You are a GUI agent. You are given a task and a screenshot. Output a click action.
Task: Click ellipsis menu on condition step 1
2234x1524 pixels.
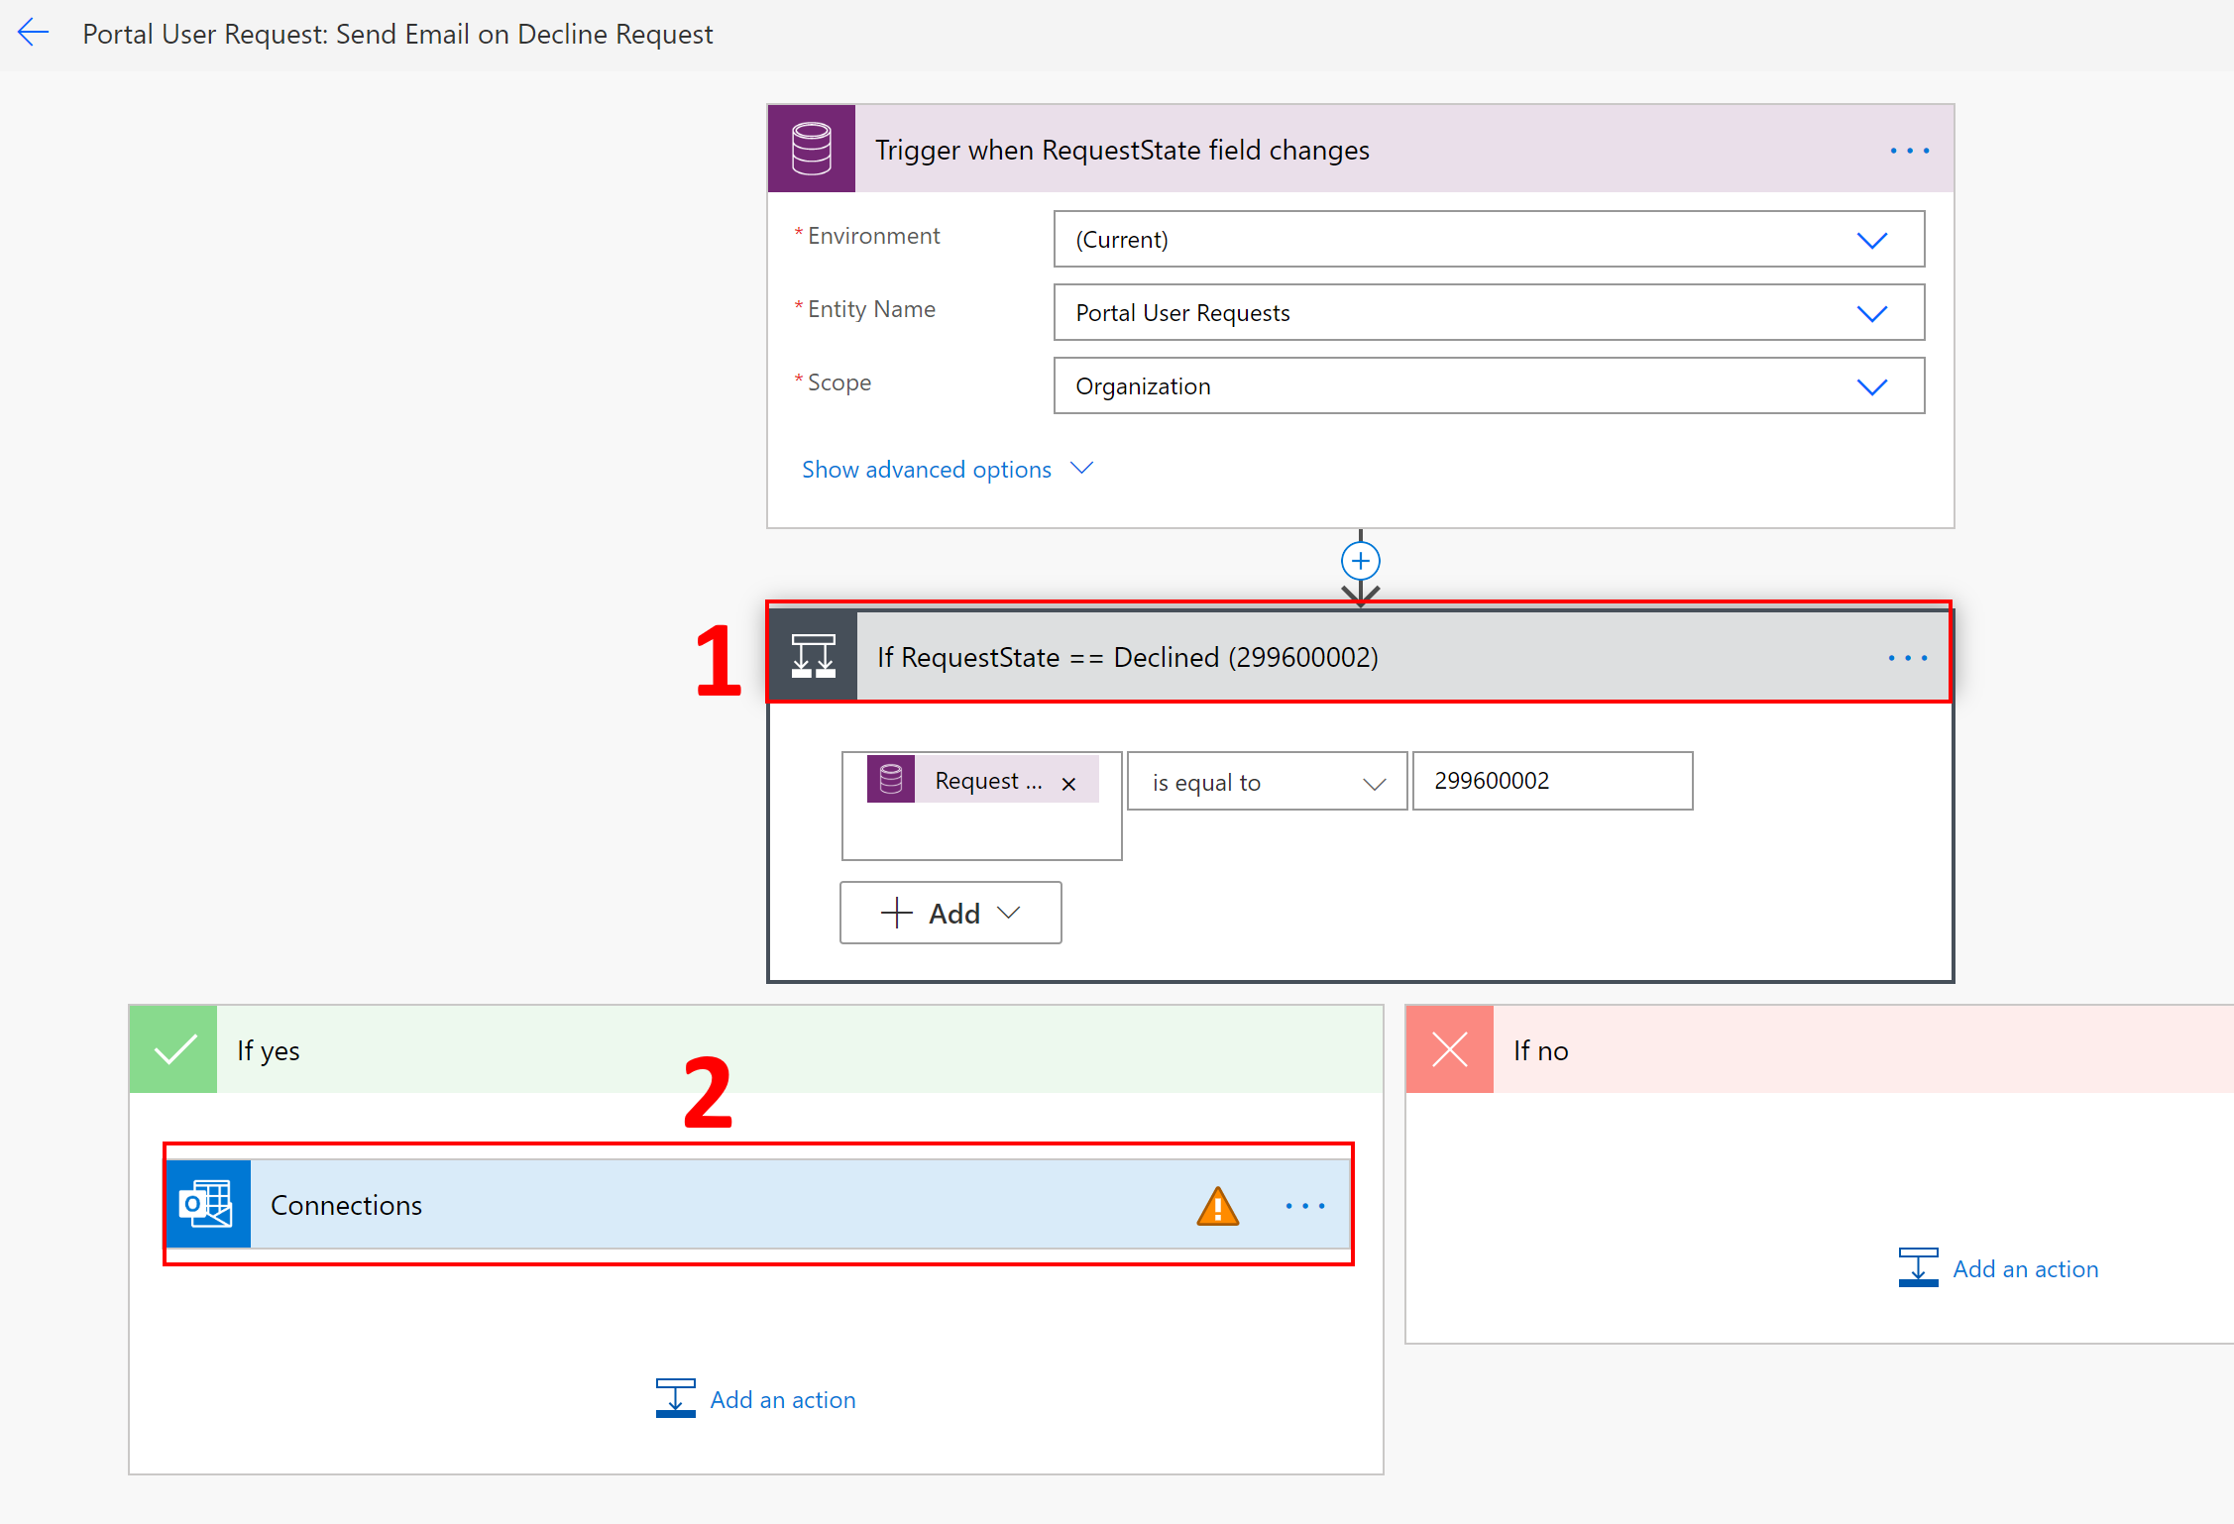(1908, 653)
